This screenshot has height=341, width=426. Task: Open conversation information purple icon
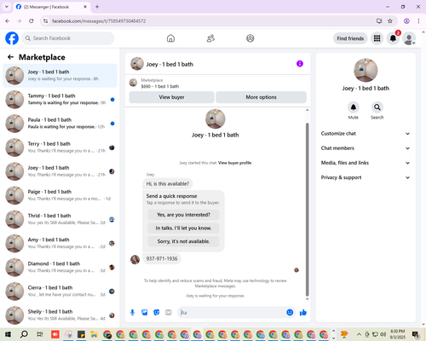[300, 64]
